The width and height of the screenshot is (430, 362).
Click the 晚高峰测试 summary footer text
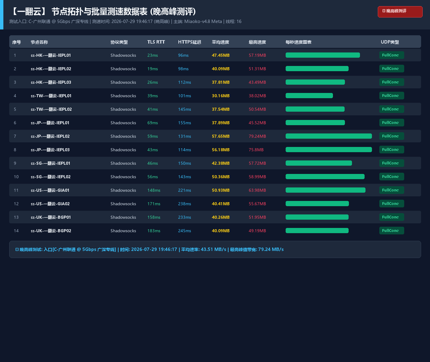pos(150,249)
